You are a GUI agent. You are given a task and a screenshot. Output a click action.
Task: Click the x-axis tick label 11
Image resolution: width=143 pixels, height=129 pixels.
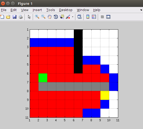118,120
